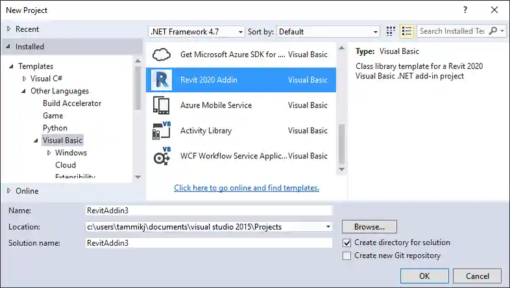Click the Azure SDK cloud icon
The width and height of the screenshot is (510, 288).
[161, 54]
